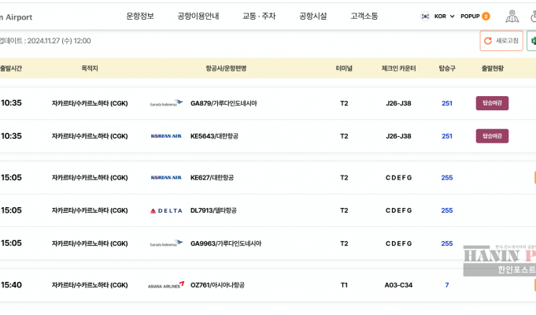
Task: Click gate 7 link for OZ761
Action: pyautogui.click(x=447, y=285)
